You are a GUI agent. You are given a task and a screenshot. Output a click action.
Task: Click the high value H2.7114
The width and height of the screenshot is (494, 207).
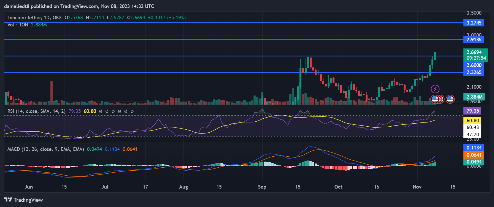[x=95, y=18]
